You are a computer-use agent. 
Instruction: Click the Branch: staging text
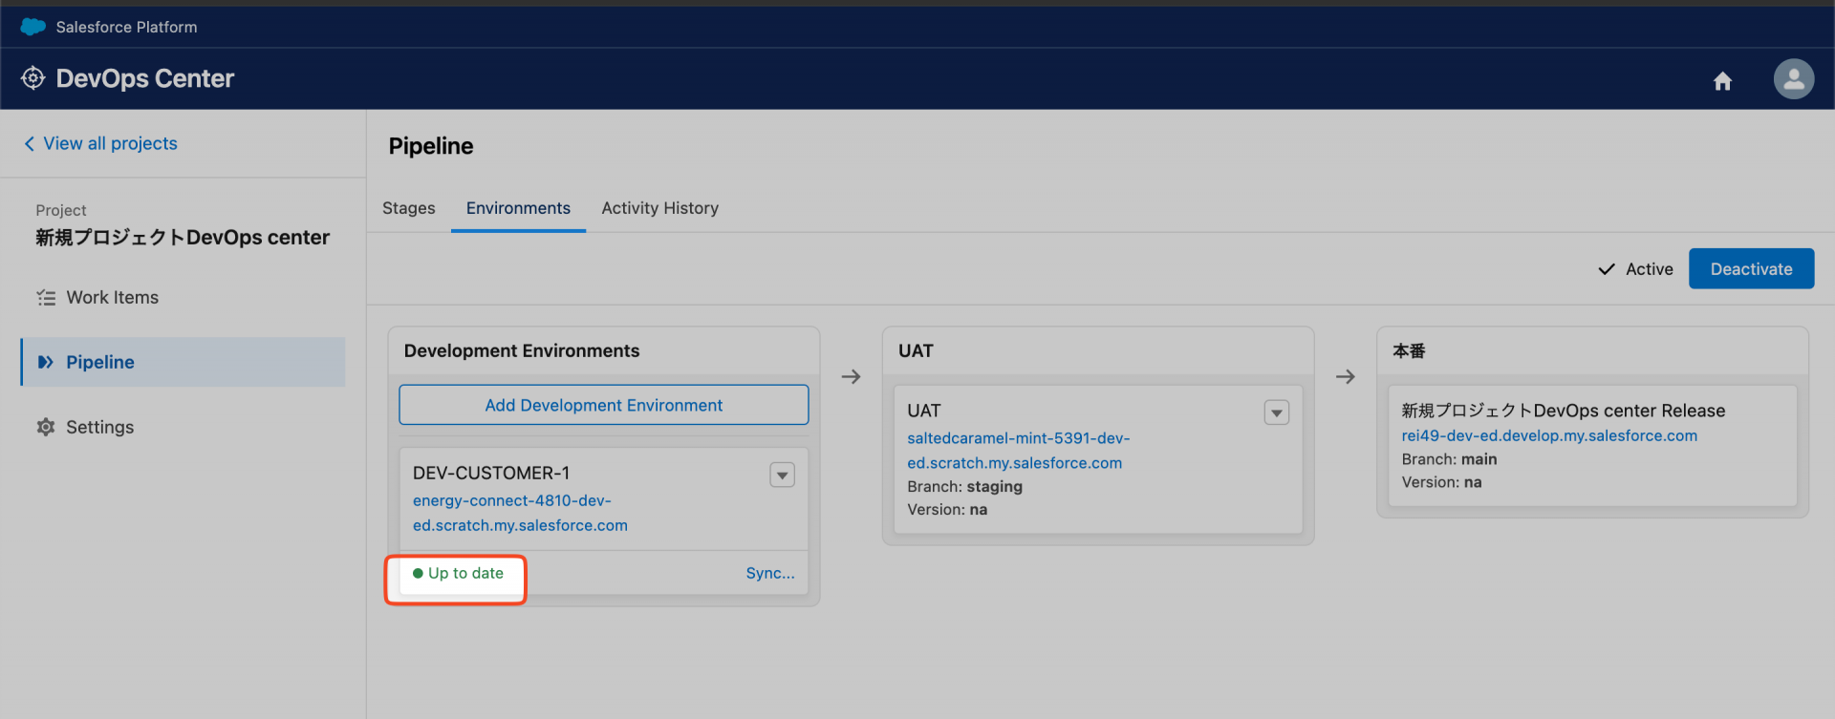coord(964,486)
